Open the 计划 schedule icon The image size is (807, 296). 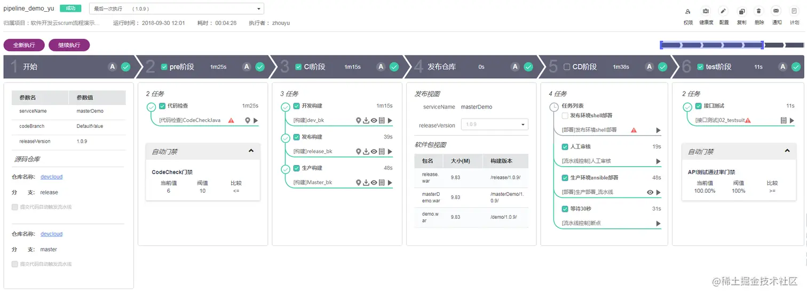click(x=794, y=11)
